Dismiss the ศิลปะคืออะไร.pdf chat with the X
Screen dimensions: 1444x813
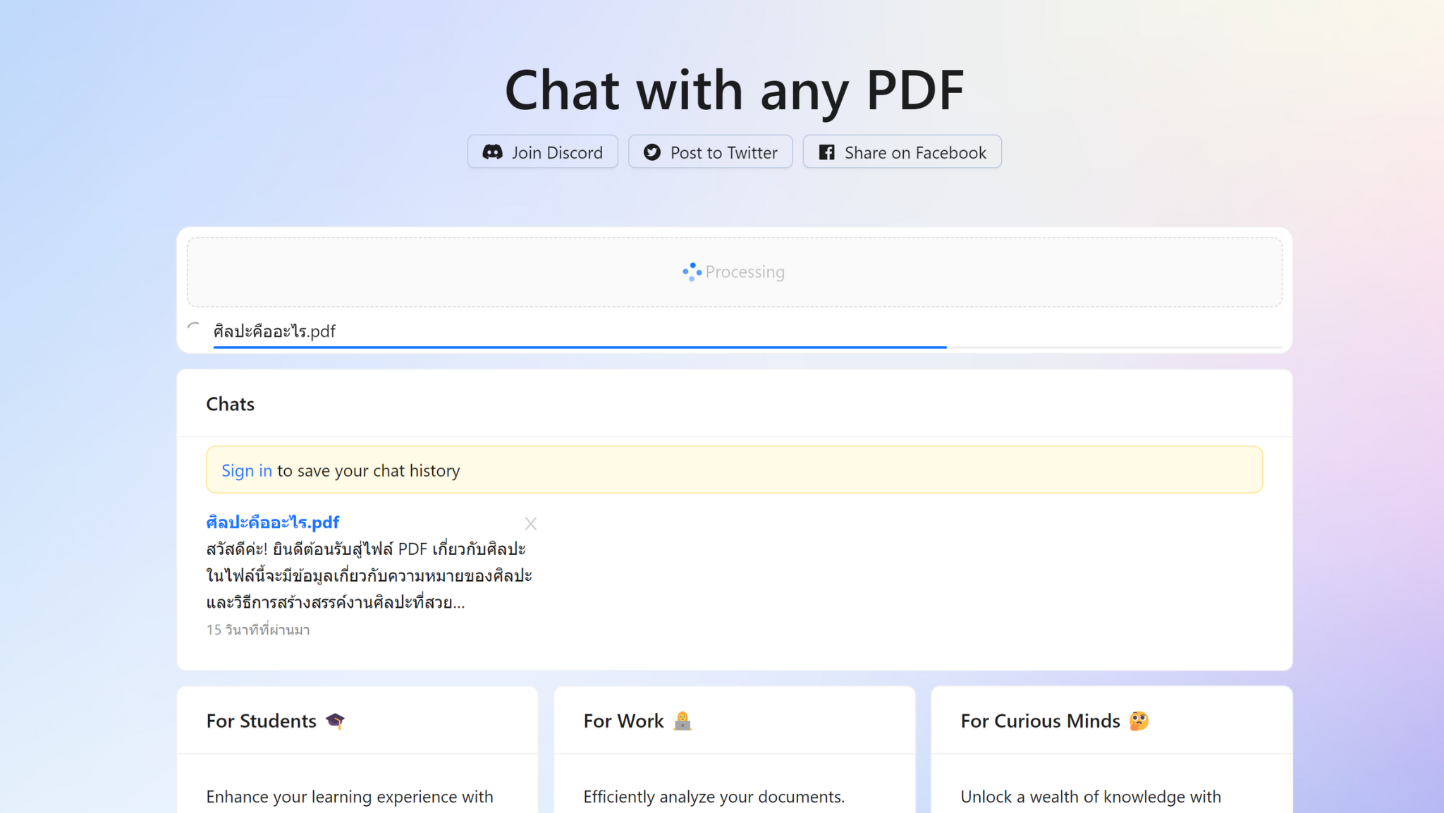530,523
